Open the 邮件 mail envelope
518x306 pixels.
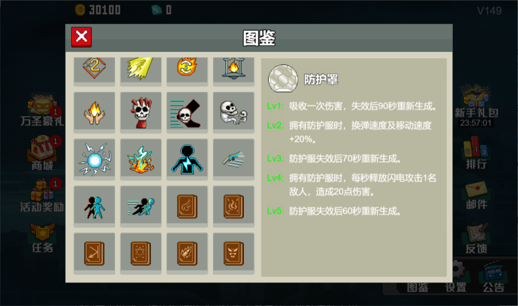[477, 195]
